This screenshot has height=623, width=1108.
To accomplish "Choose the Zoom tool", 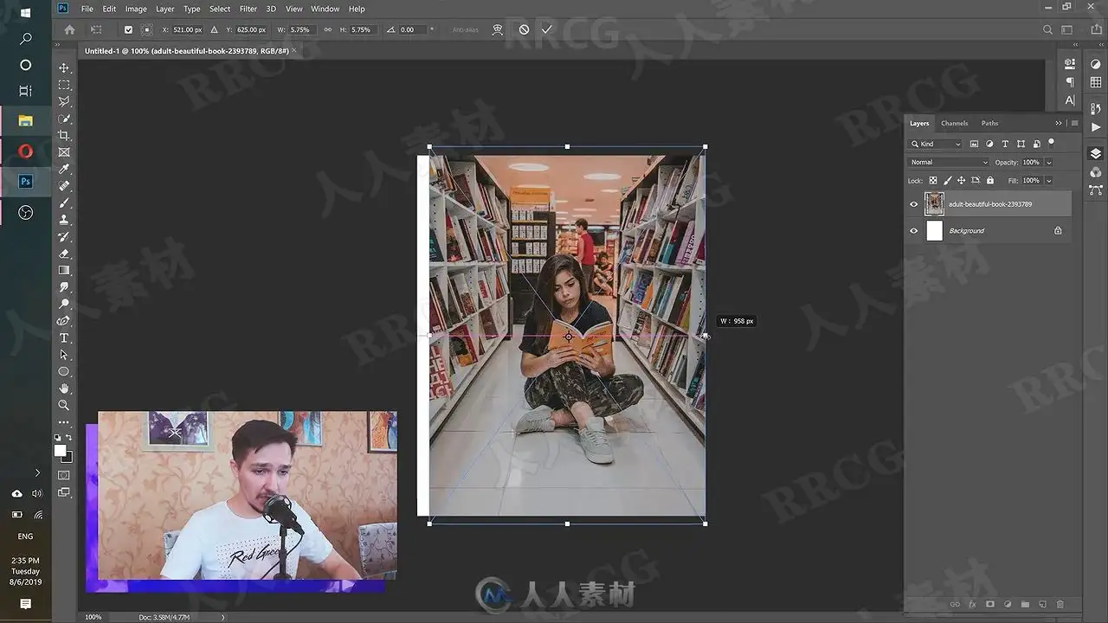I will pyautogui.click(x=64, y=405).
